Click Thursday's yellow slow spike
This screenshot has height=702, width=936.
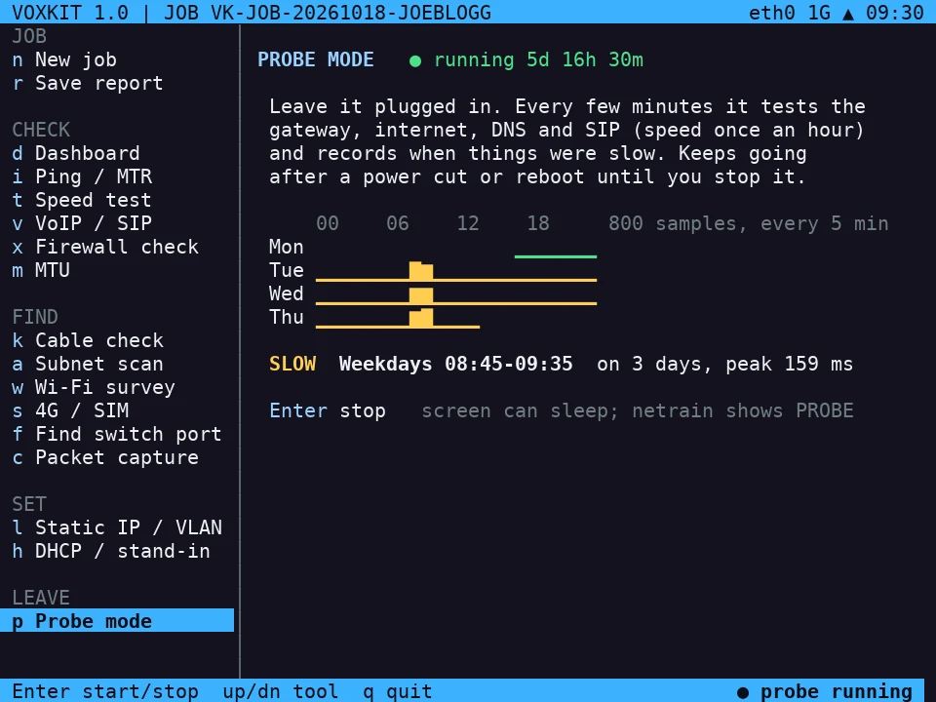[x=421, y=317]
